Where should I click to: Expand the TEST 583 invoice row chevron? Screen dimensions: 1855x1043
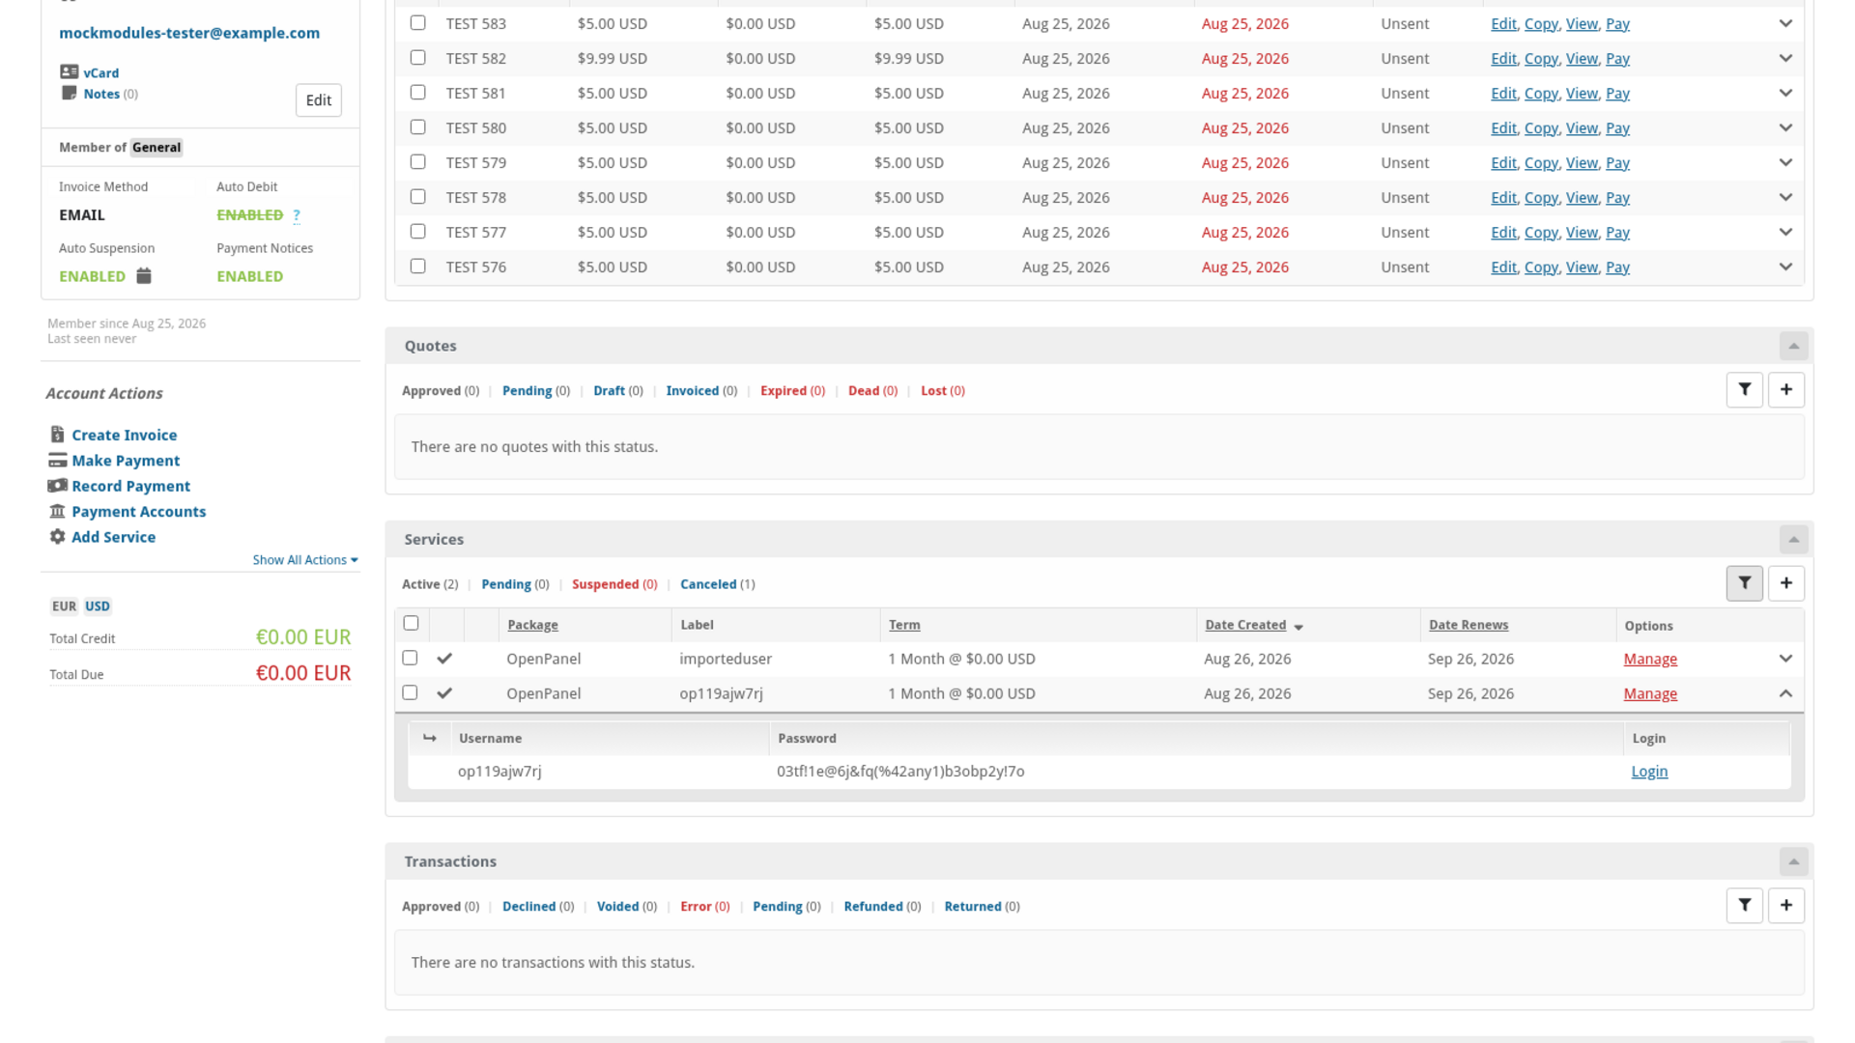tap(1785, 23)
